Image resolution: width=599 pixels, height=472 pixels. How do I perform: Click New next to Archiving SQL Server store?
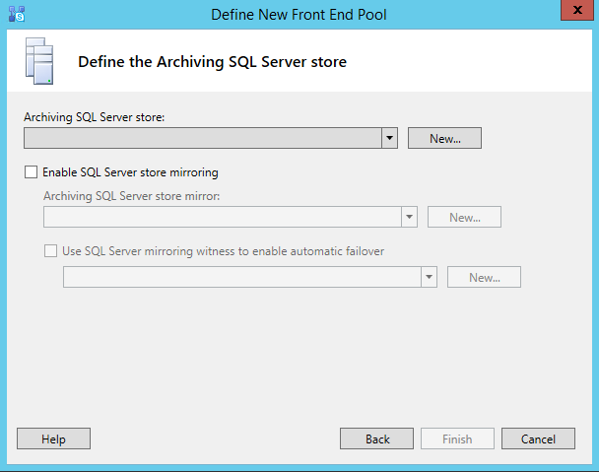point(444,139)
